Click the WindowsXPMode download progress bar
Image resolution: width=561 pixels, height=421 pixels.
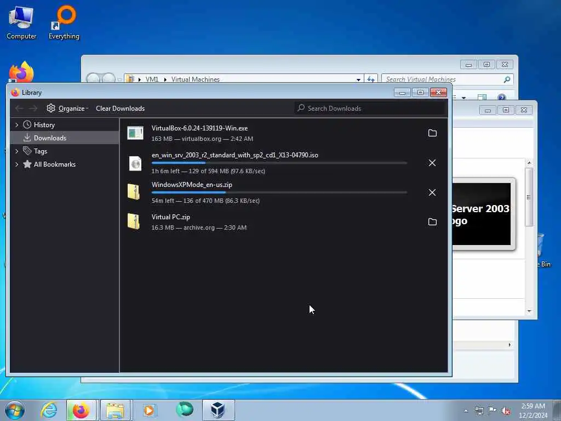pos(279,192)
